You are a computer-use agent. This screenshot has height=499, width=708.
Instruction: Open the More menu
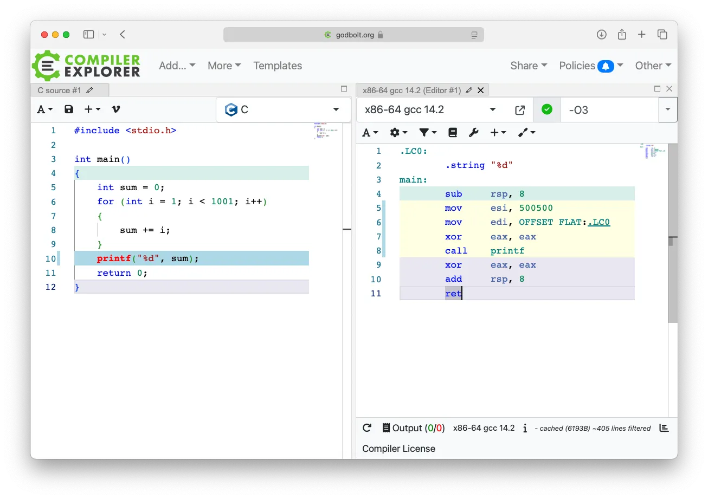[224, 66]
